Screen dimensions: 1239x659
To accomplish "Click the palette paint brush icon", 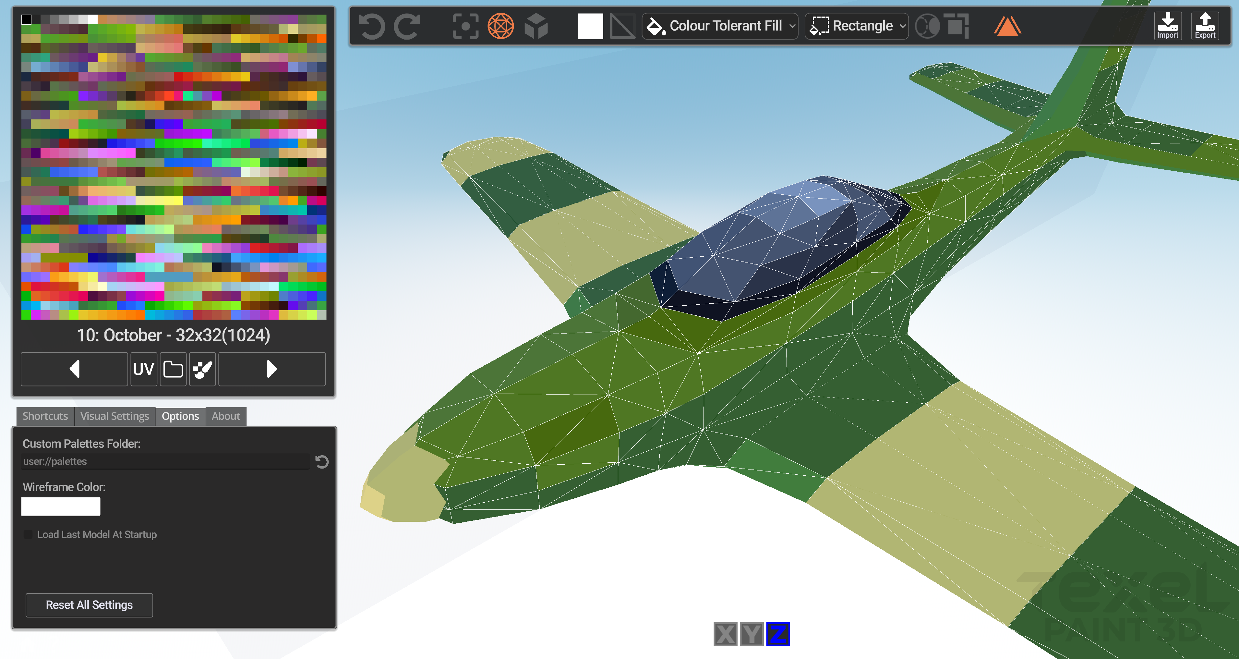I will tap(202, 369).
